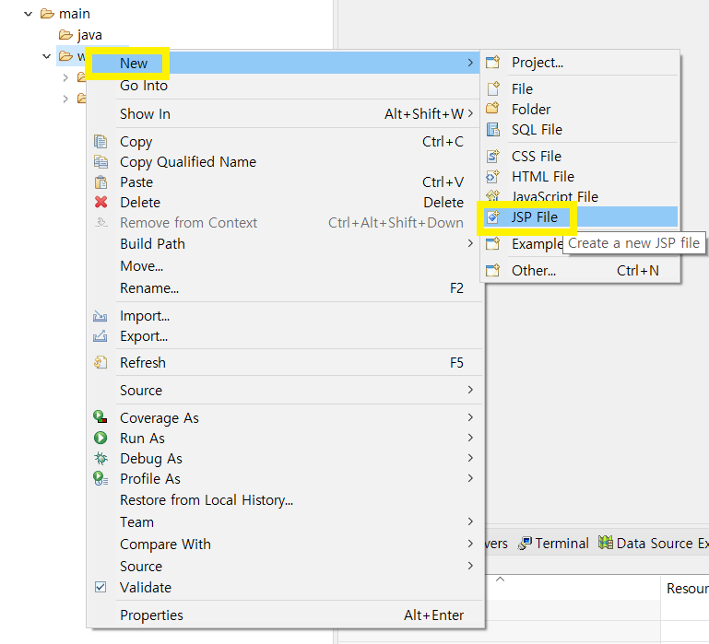Choose New in the context menu
This screenshot has width=709, height=644.
coord(284,63)
